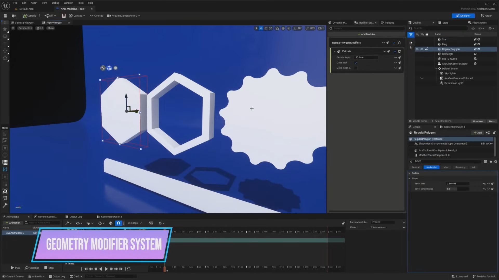Open the Content Drawer from the status bar
The width and height of the screenshot is (499, 280).
point(13,276)
